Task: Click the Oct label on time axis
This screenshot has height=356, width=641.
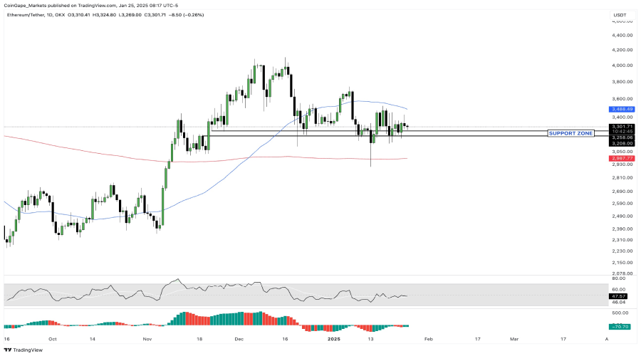Action: pos(52,339)
